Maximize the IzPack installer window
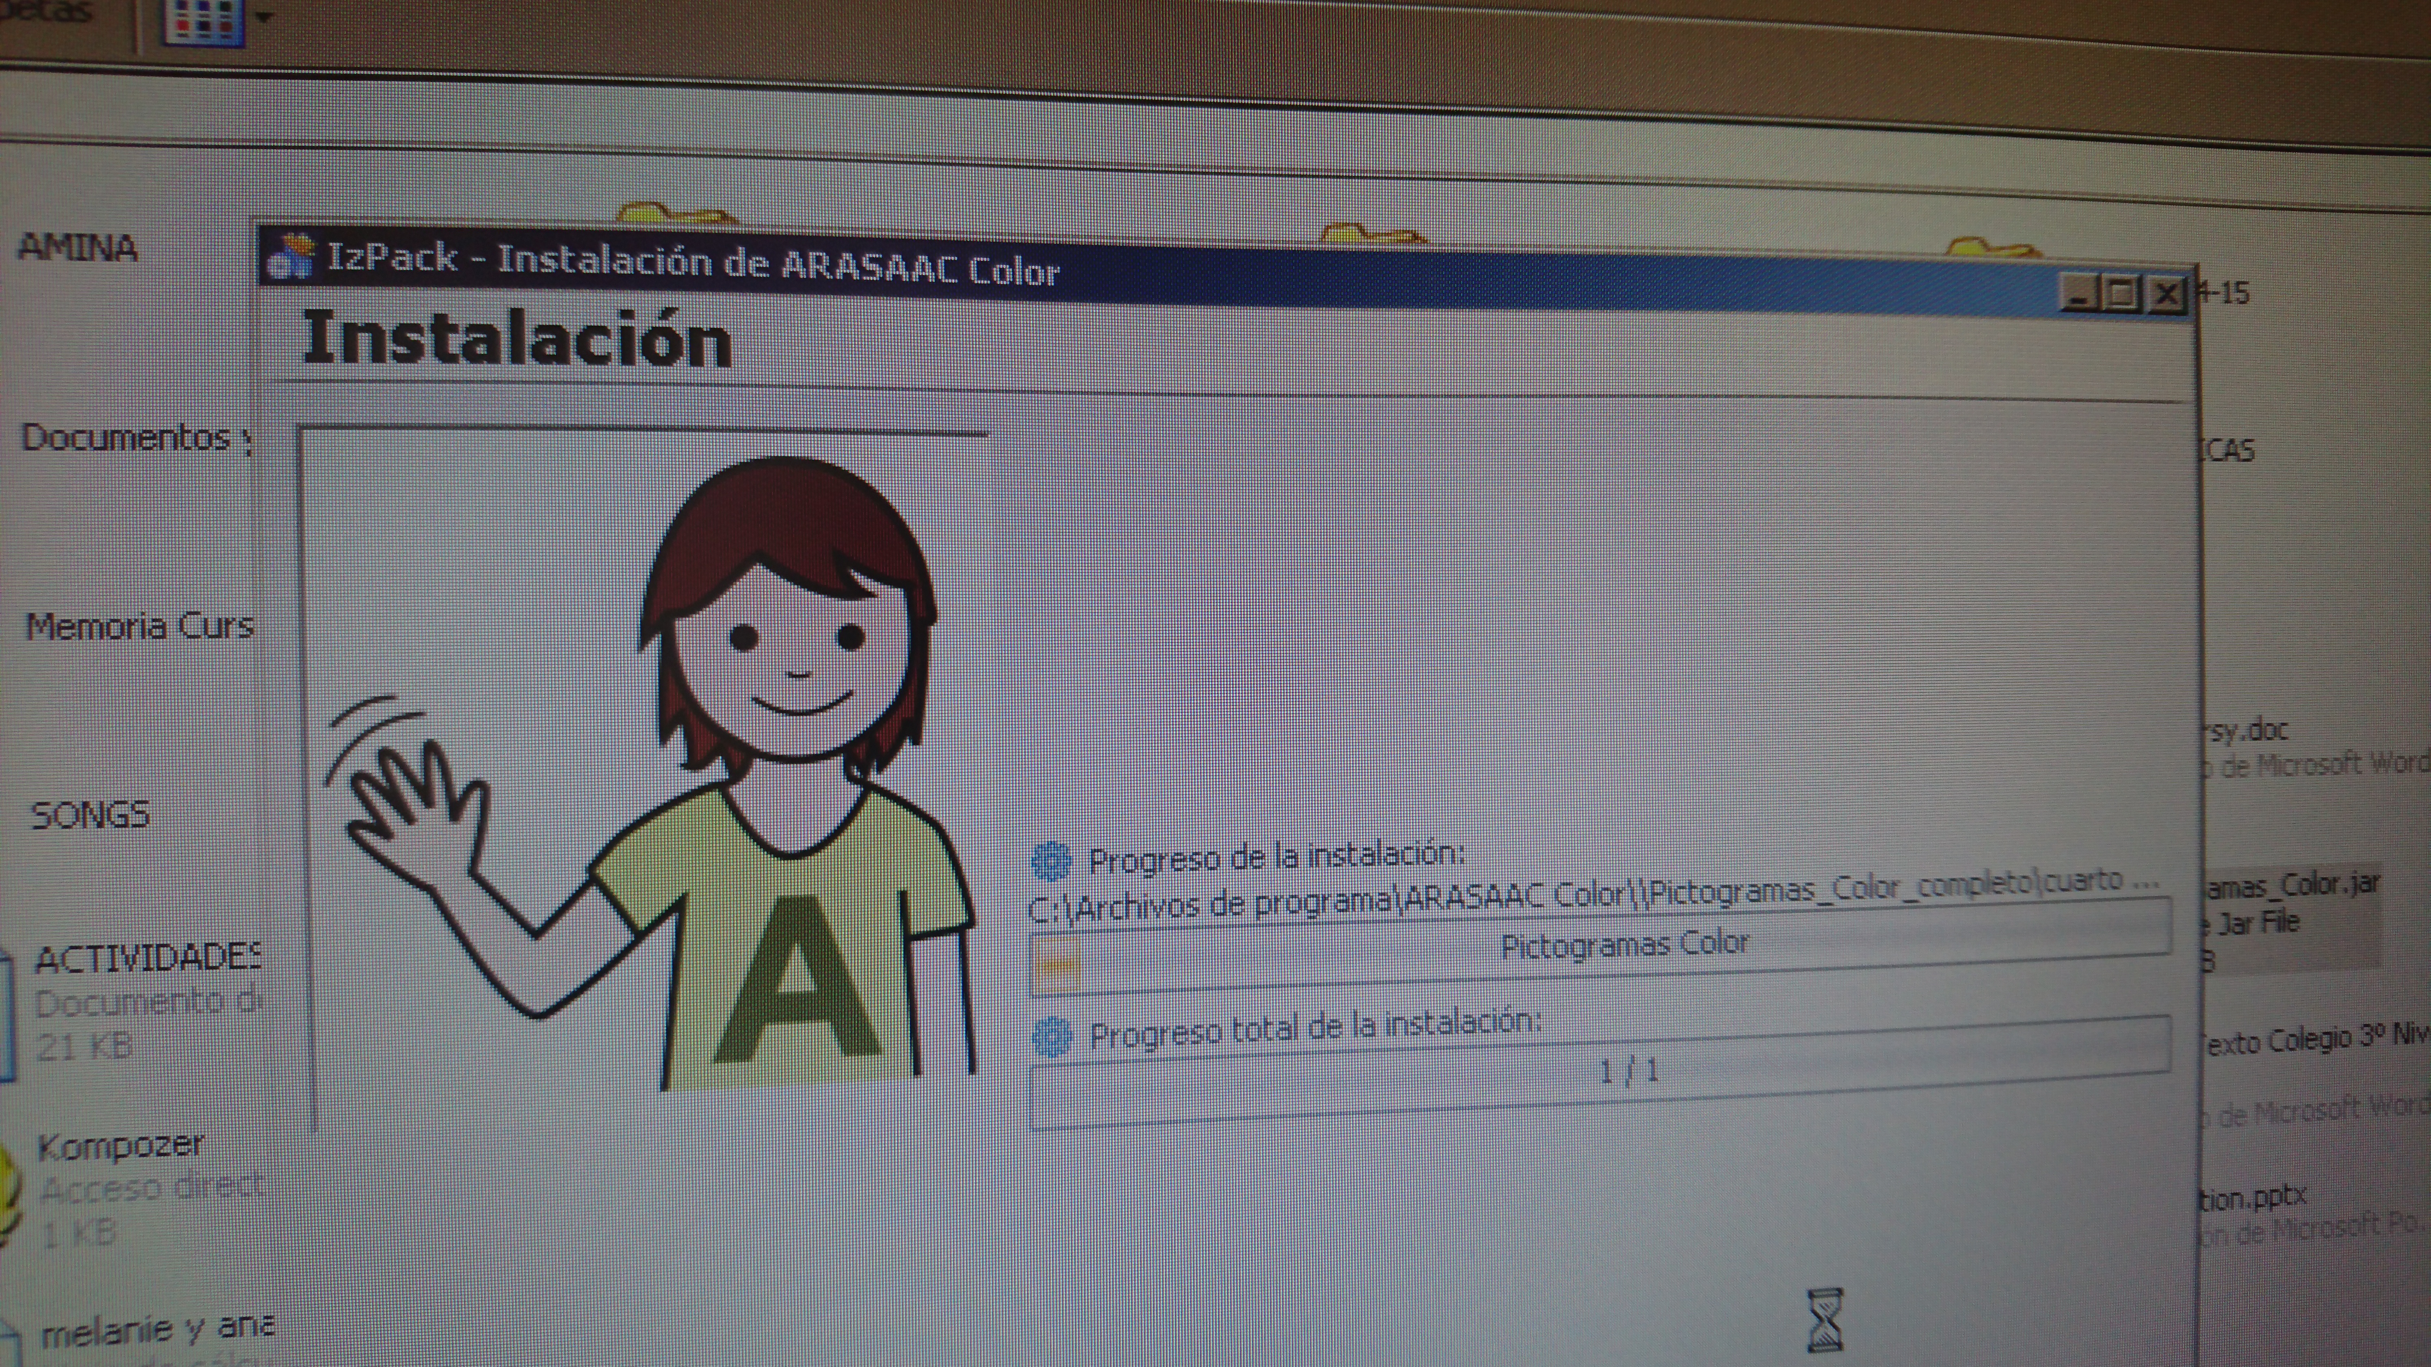Screen dimensions: 2431x1367 [2121, 294]
